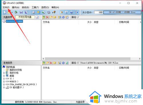
Task: Click the left scroll arrow of image file list
Action: point(43,59)
